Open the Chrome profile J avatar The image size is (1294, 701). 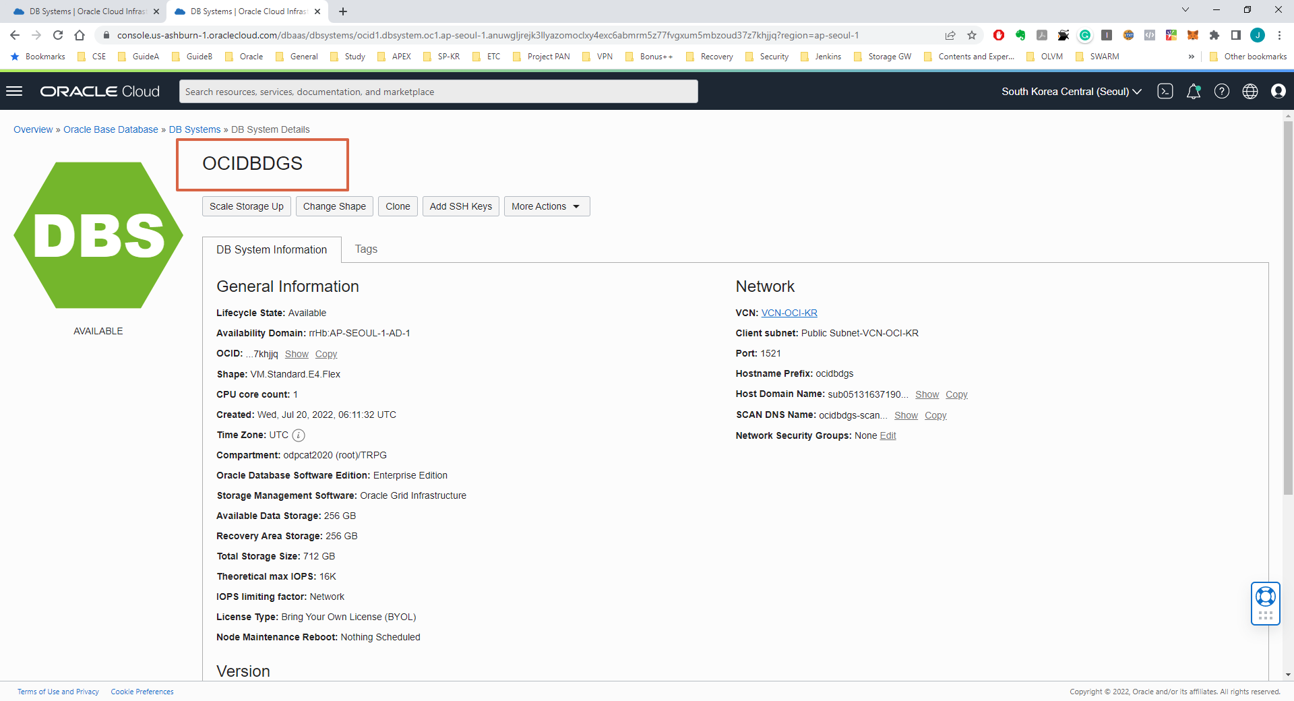1258,35
